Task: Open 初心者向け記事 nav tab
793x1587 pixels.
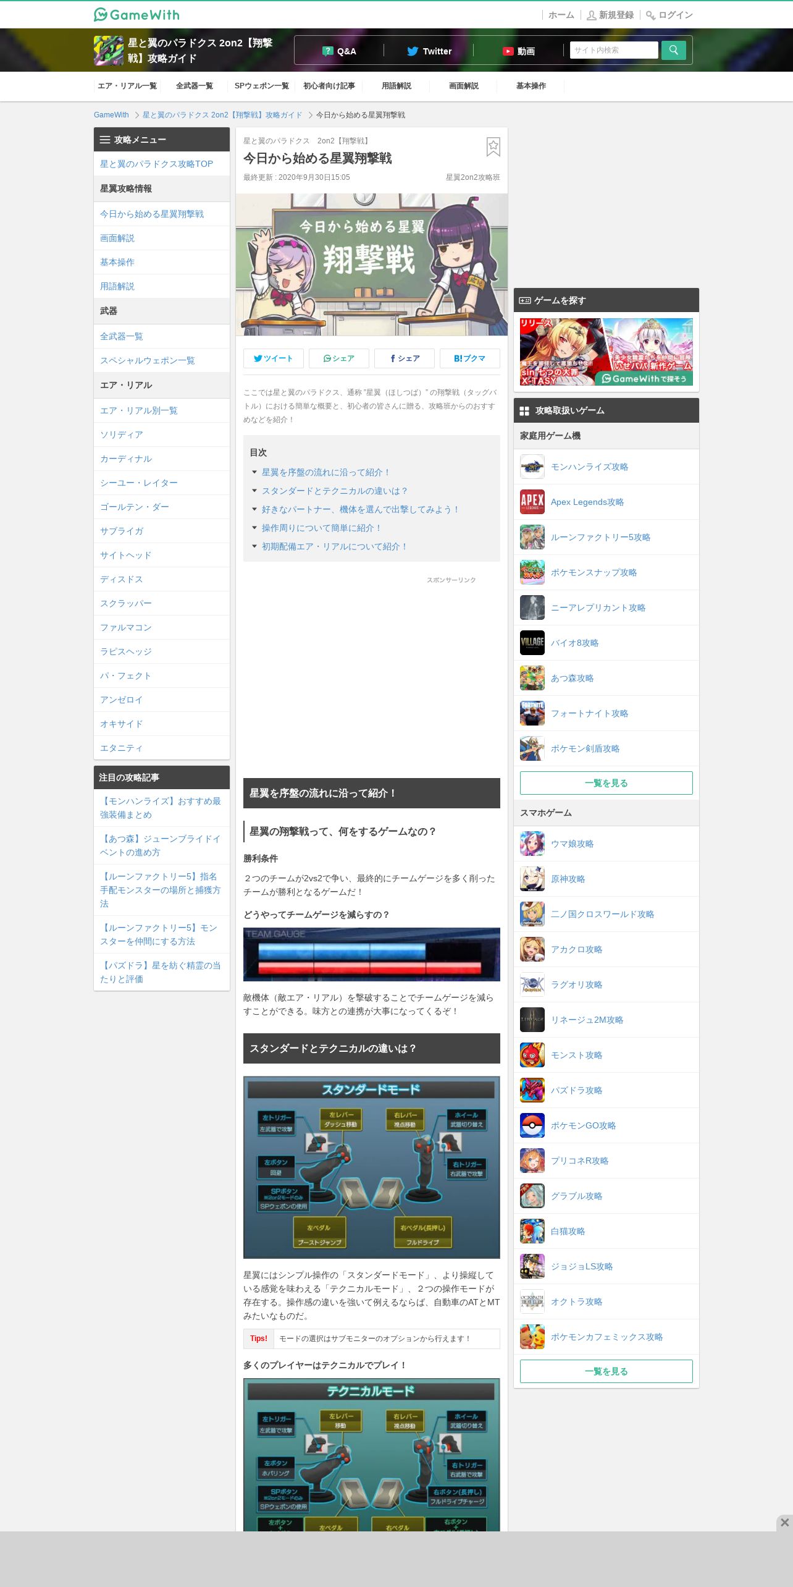Action: 329,86
